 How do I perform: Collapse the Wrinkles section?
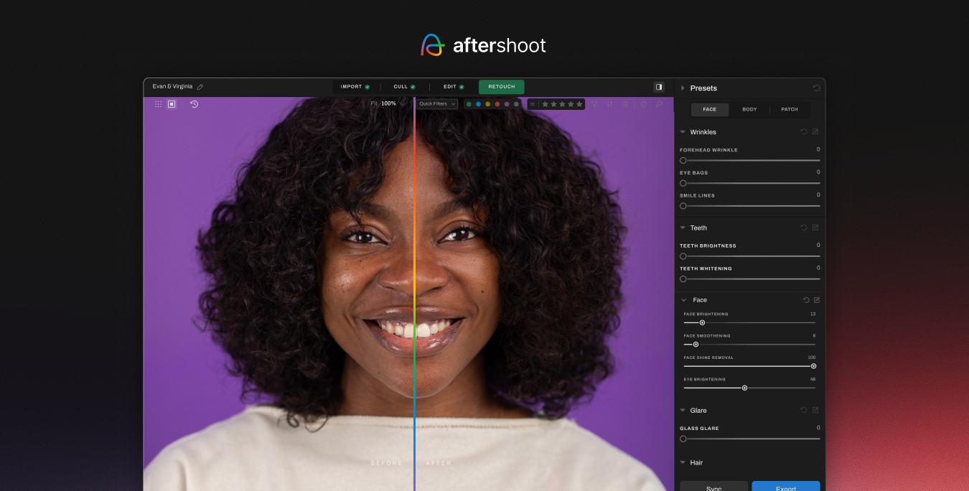click(683, 132)
